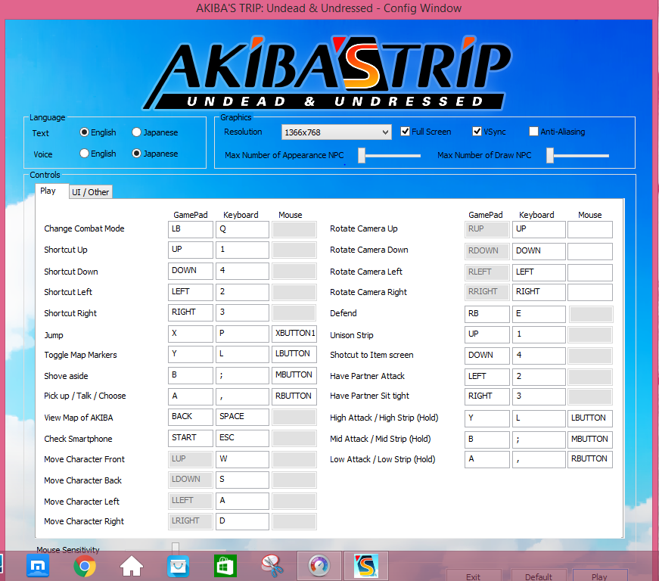Click the GamePad field for Shove aside
This screenshot has width=659, height=581.
(191, 375)
